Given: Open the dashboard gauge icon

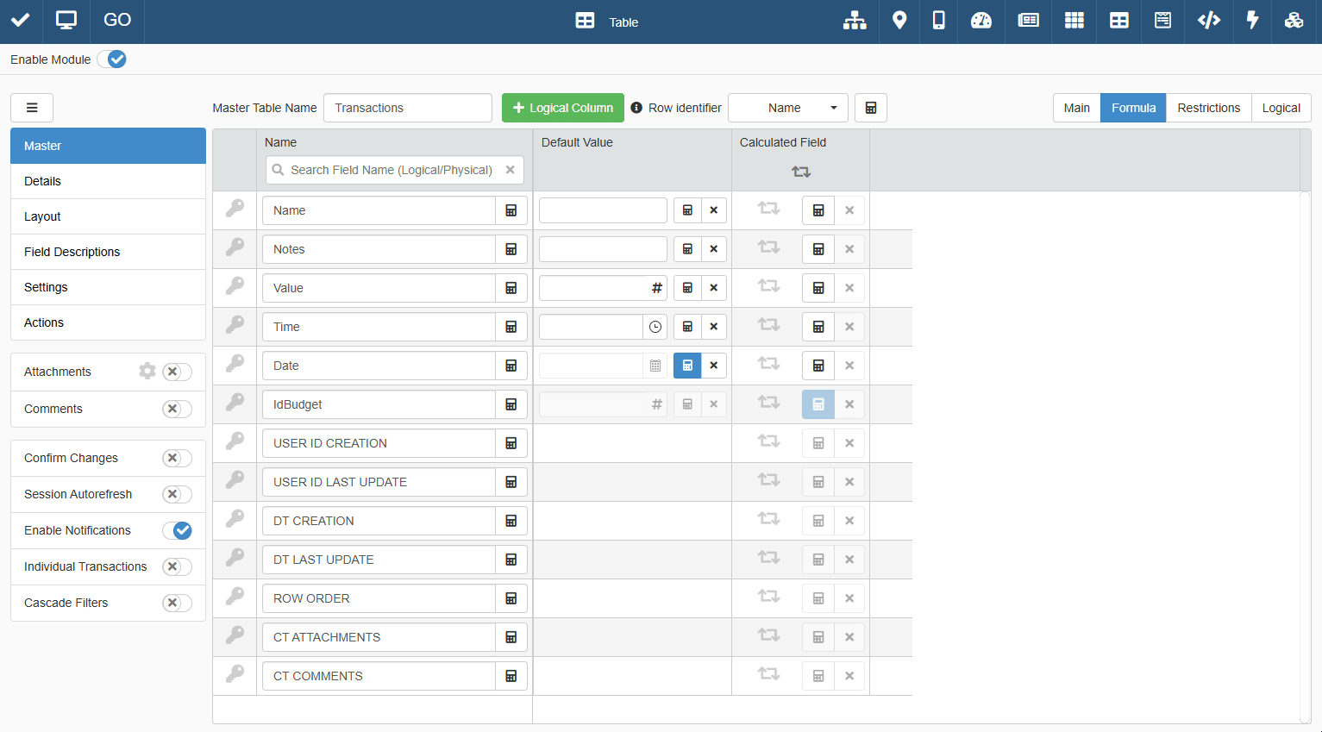Looking at the screenshot, I should (x=981, y=21).
